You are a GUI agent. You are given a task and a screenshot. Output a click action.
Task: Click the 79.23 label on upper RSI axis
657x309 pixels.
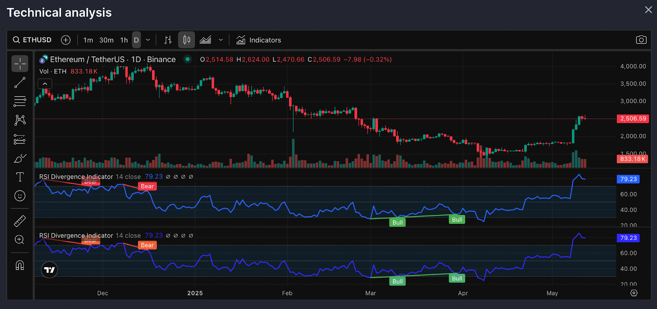pyautogui.click(x=628, y=179)
